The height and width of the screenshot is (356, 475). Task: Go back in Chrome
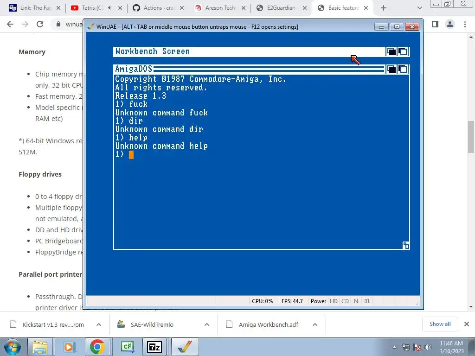[10, 24]
